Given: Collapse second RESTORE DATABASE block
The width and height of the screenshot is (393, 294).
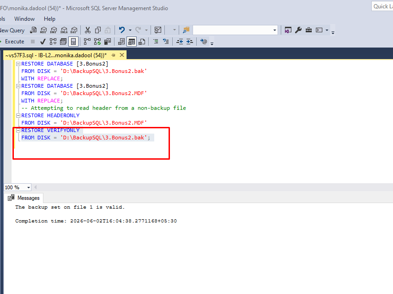Looking at the screenshot, I should (18, 86).
